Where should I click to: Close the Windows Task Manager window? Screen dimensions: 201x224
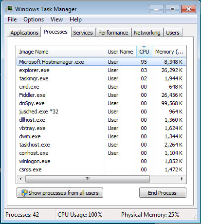[x=188, y=9]
